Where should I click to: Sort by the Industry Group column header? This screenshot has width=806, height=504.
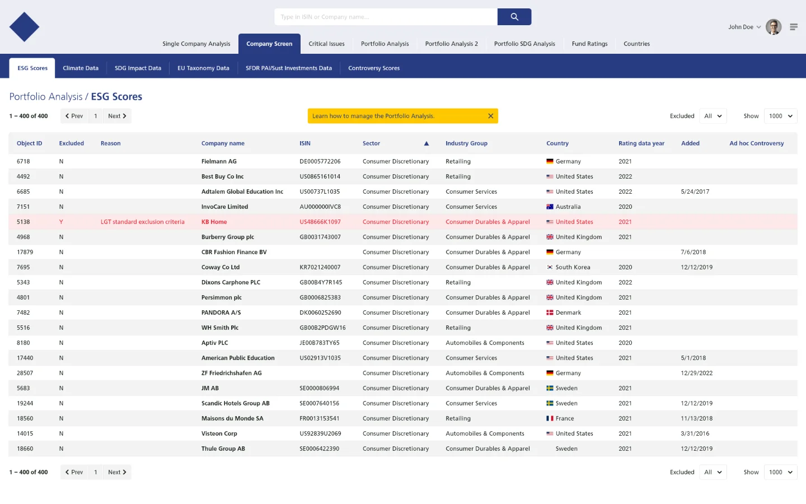466,143
